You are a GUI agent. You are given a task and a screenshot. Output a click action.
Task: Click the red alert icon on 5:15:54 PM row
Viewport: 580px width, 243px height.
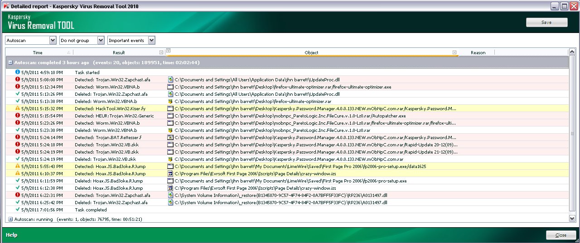coord(18,116)
